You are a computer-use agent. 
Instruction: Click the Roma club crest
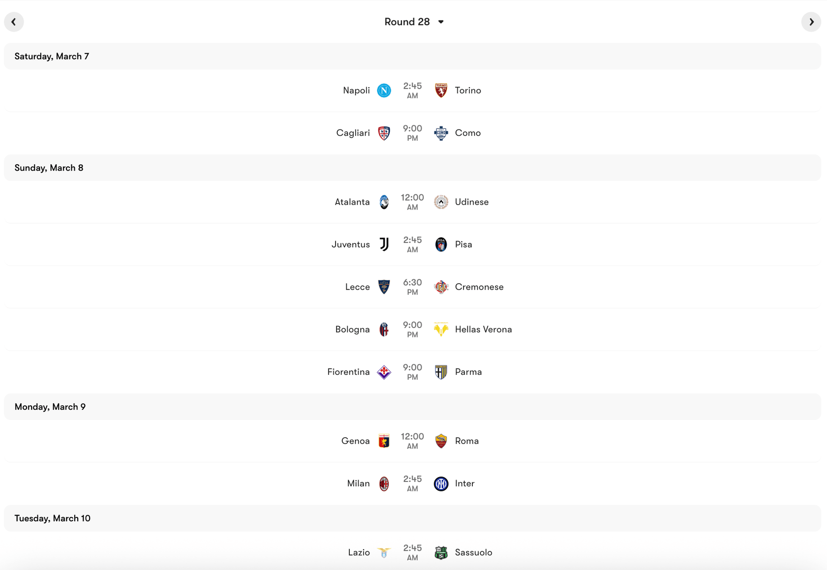tap(441, 441)
